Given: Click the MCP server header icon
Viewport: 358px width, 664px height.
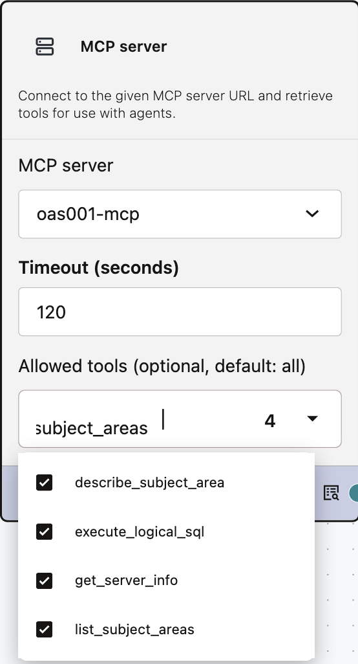Looking at the screenshot, I should (45, 47).
